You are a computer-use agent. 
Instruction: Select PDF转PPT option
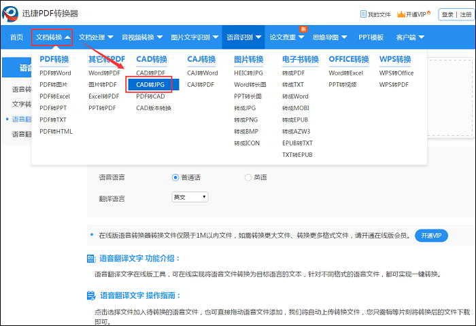coord(53,108)
